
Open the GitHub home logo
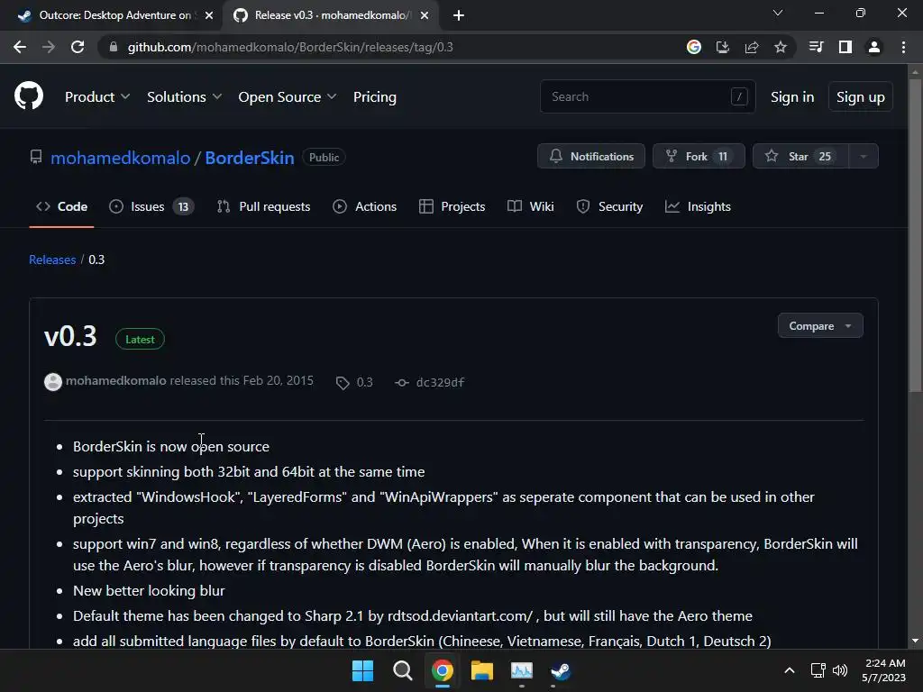[29, 96]
